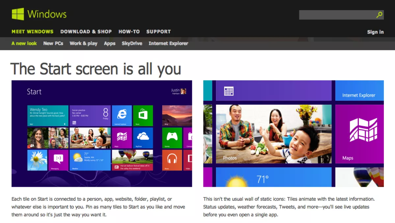This screenshot has height=223, width=395.
Task: Click the green Store shopping bag tile
Action: [x=143, y=116]
